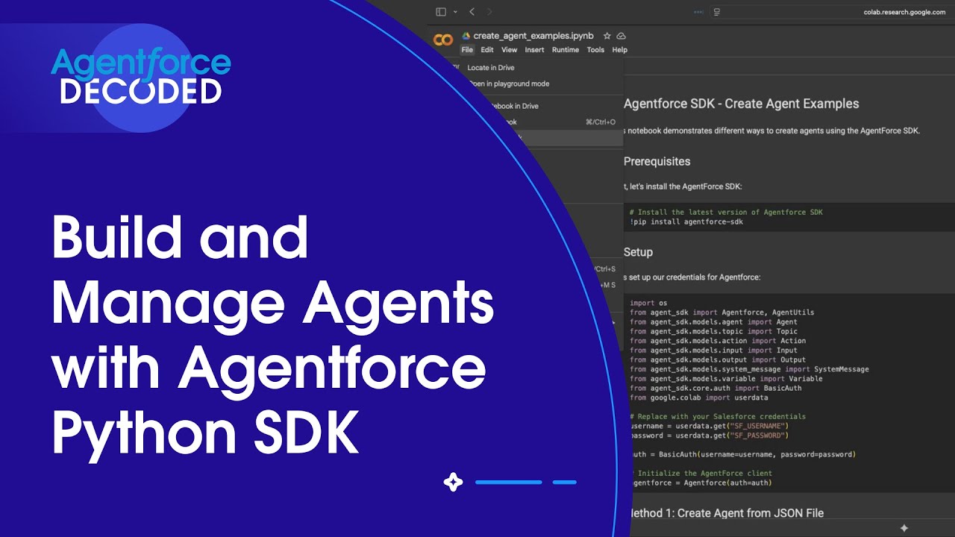Image resolution: width=955 pixels, height=537 pixels.
Task: Click the Setup heading
Action: (639, 252)
